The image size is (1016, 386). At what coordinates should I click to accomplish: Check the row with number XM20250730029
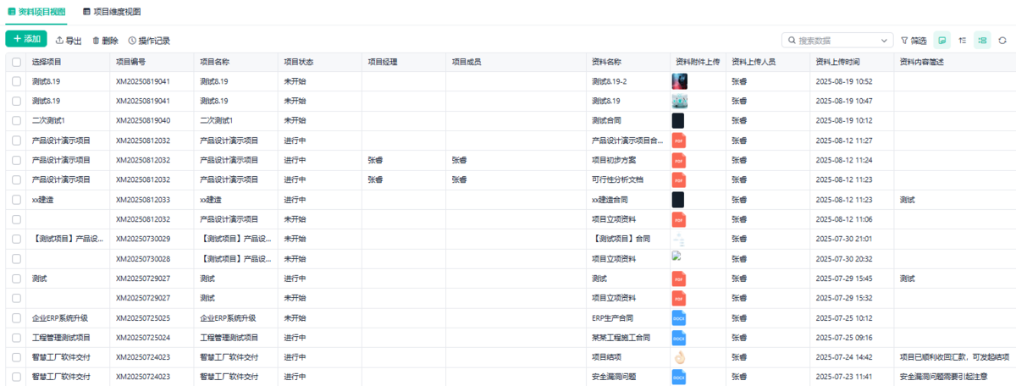click(16, 239)
